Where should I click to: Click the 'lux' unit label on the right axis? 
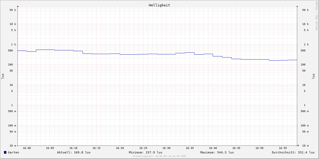(x=313, y=76)
